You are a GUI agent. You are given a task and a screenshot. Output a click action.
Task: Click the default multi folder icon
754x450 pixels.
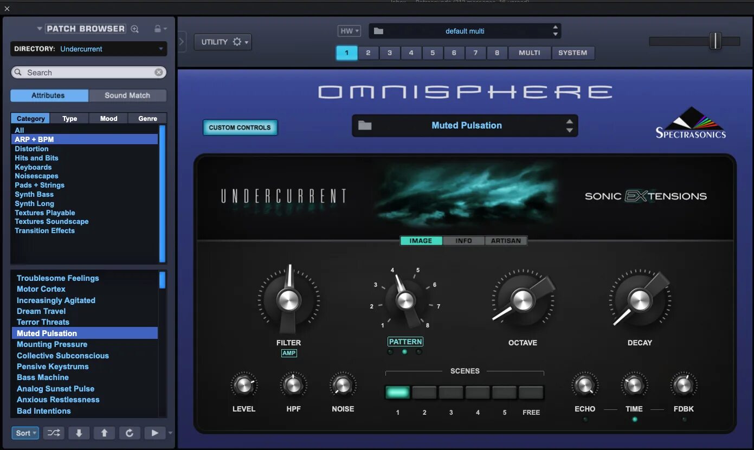378,31
